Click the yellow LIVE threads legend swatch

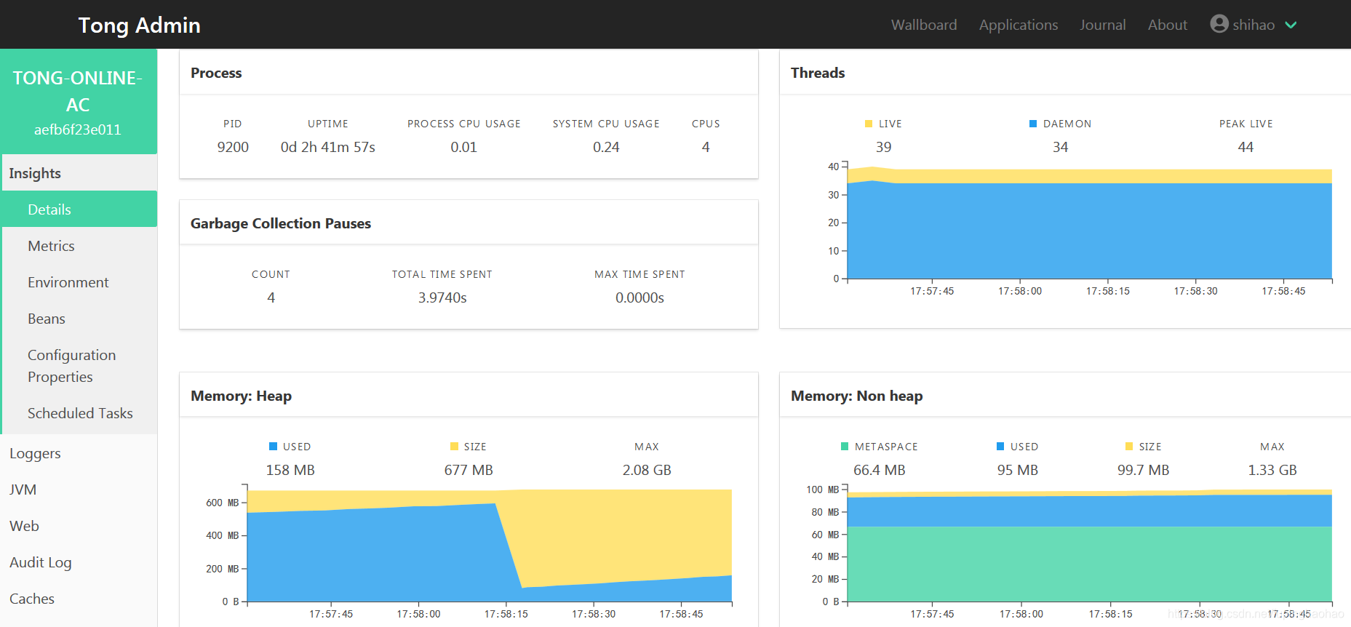869,124
